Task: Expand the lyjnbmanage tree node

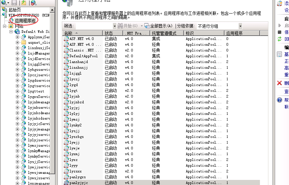Action: [x=17, y=102]
